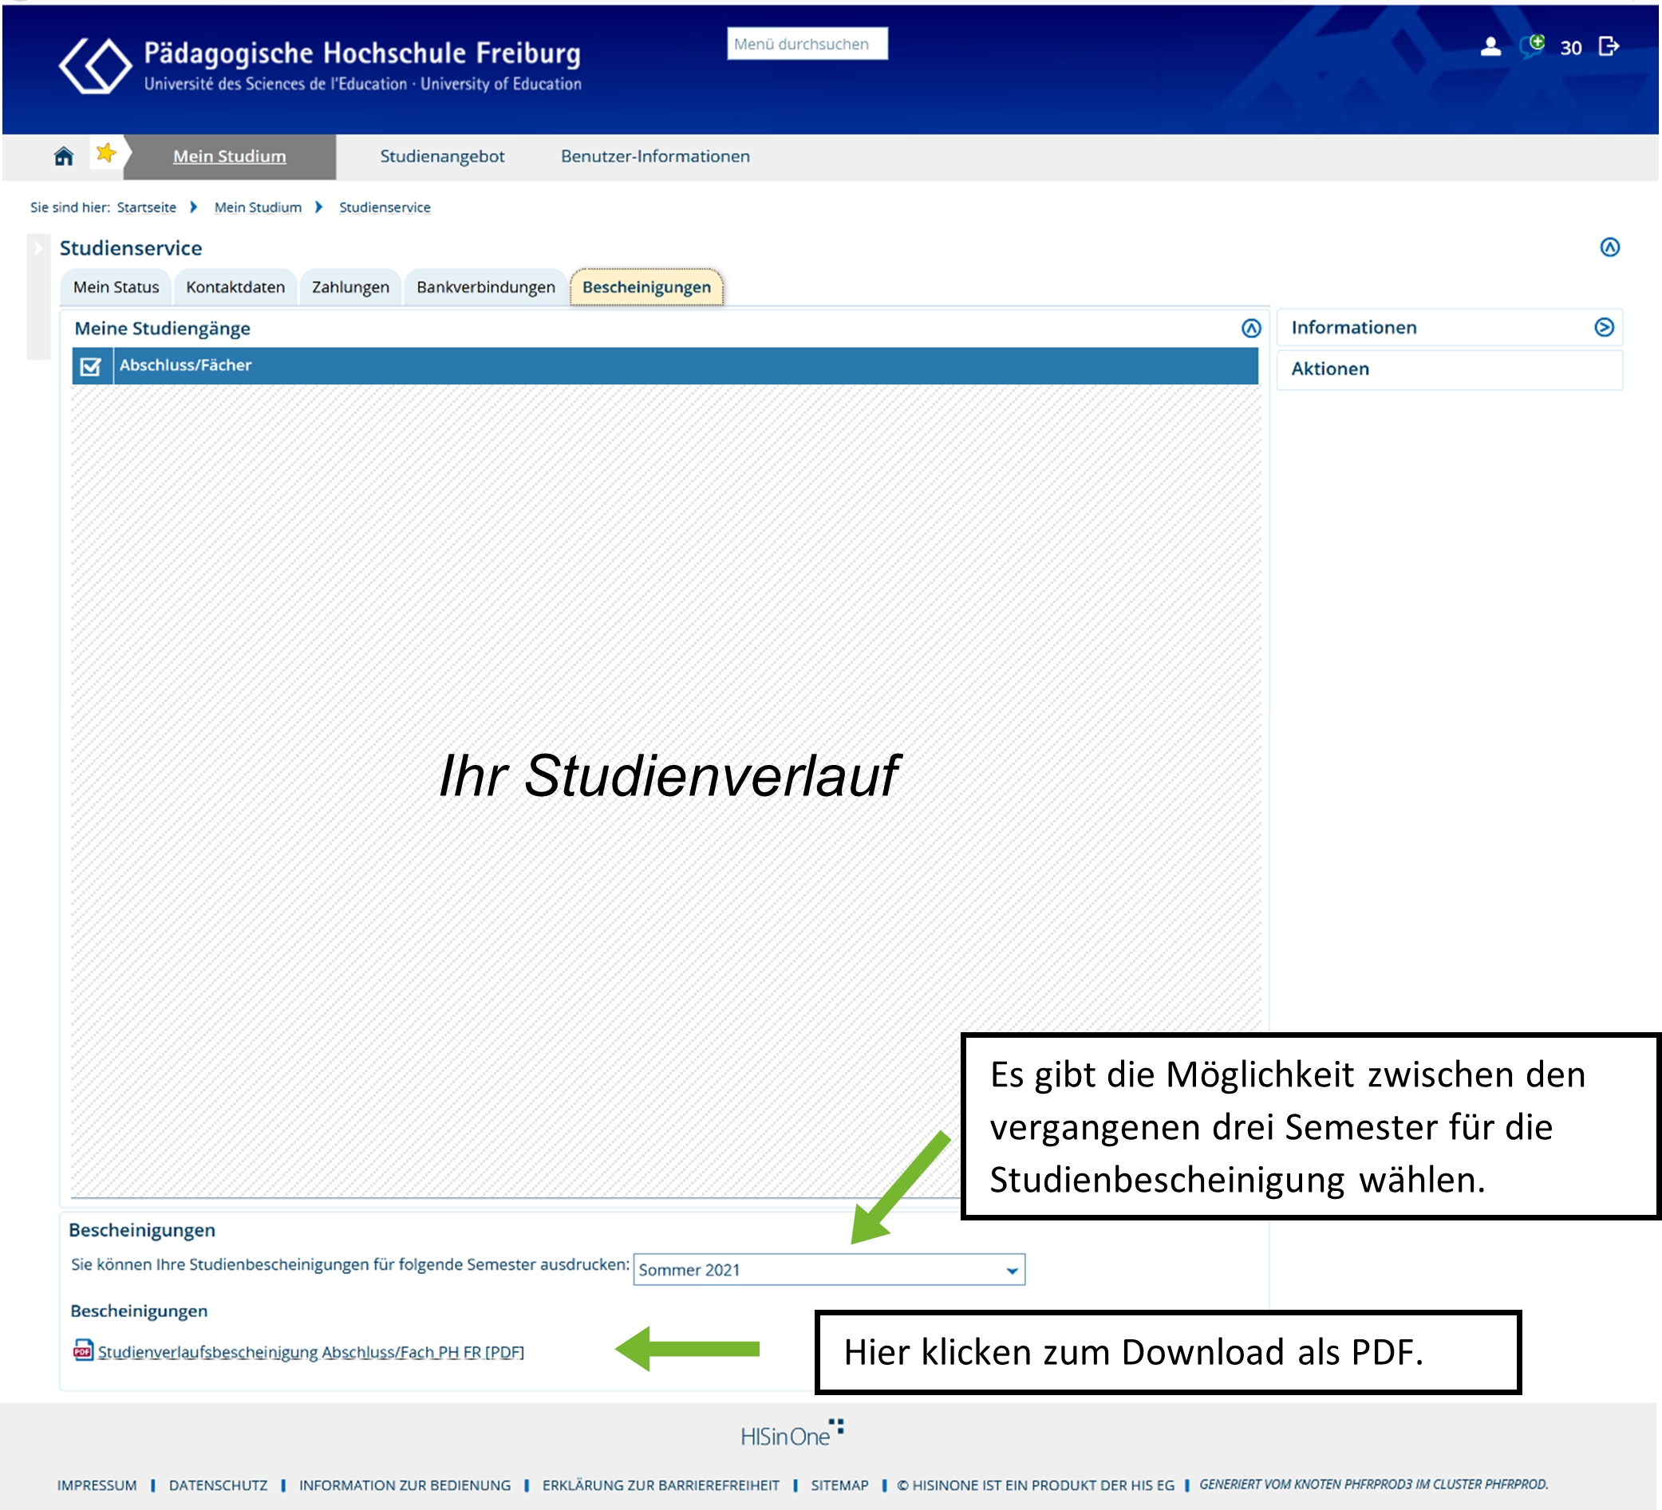Select the Bescheinigungen tab

[646, 287]
